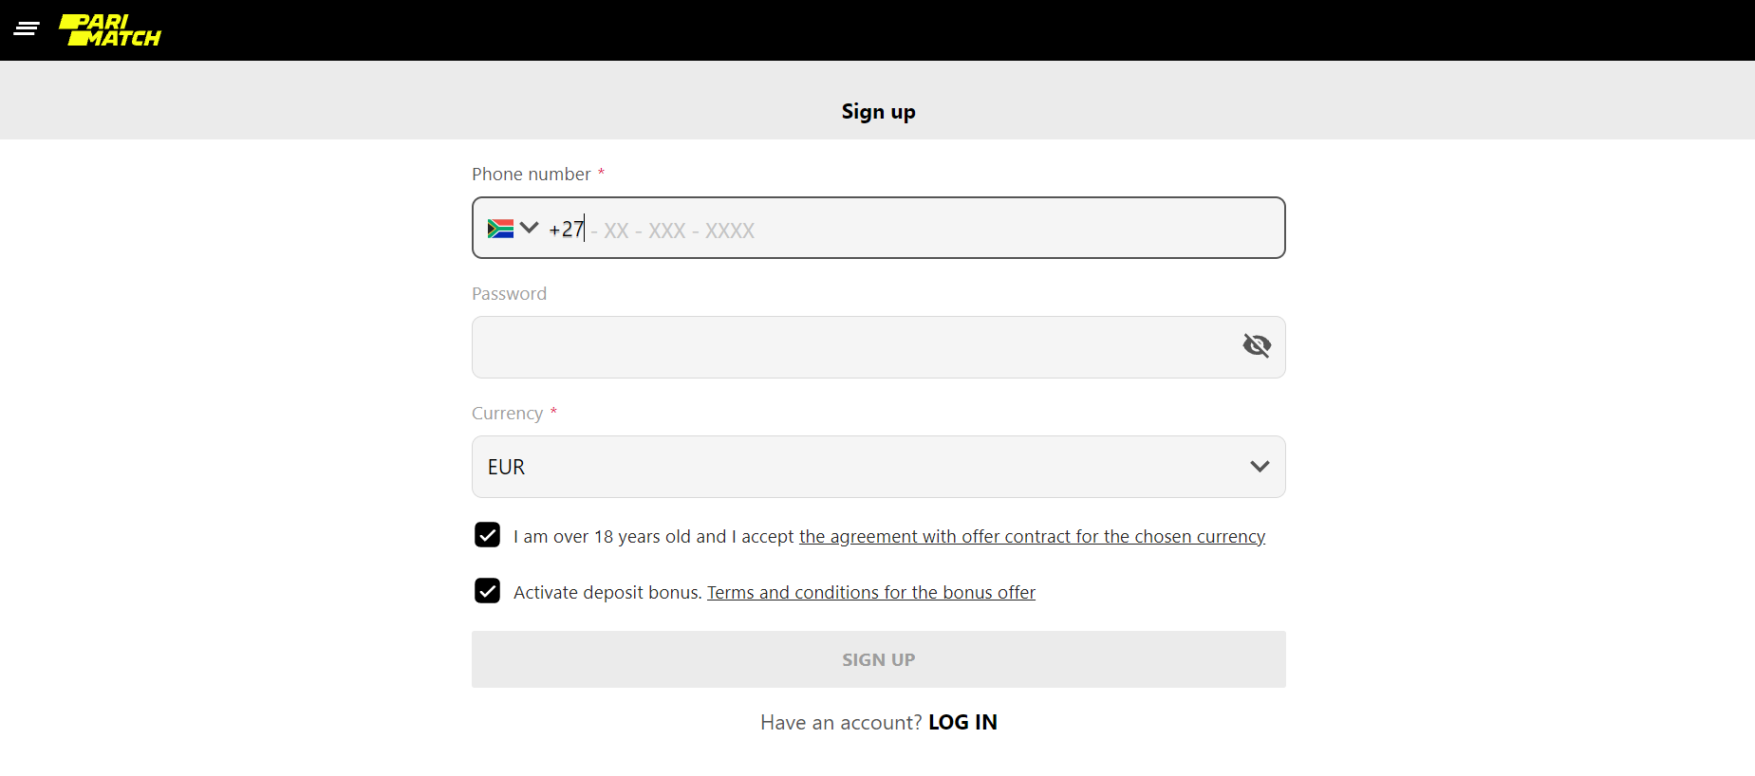1755x776 pixels.
Task: Open the hamburger navigation menu
Action: tap(27, 28)
